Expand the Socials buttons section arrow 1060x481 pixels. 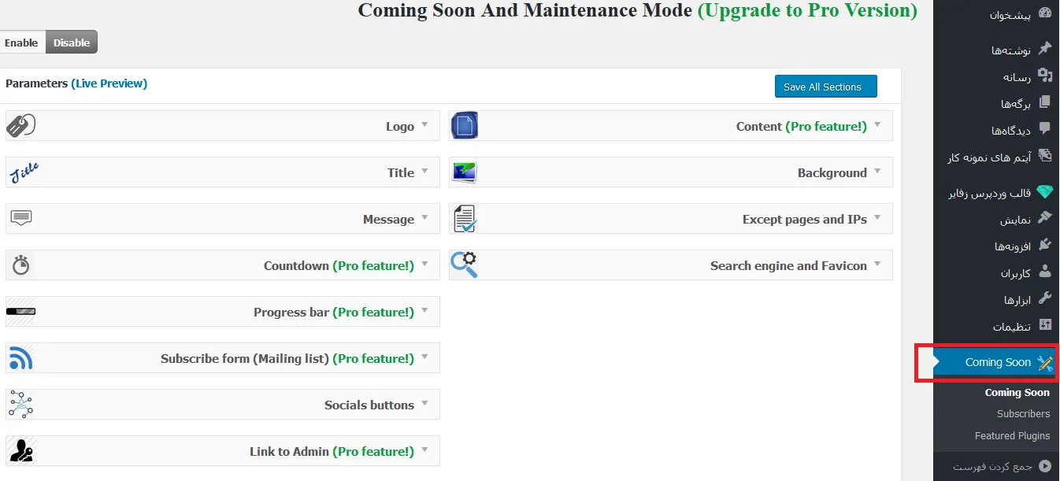pyautogui.click(x=424, y=403)
